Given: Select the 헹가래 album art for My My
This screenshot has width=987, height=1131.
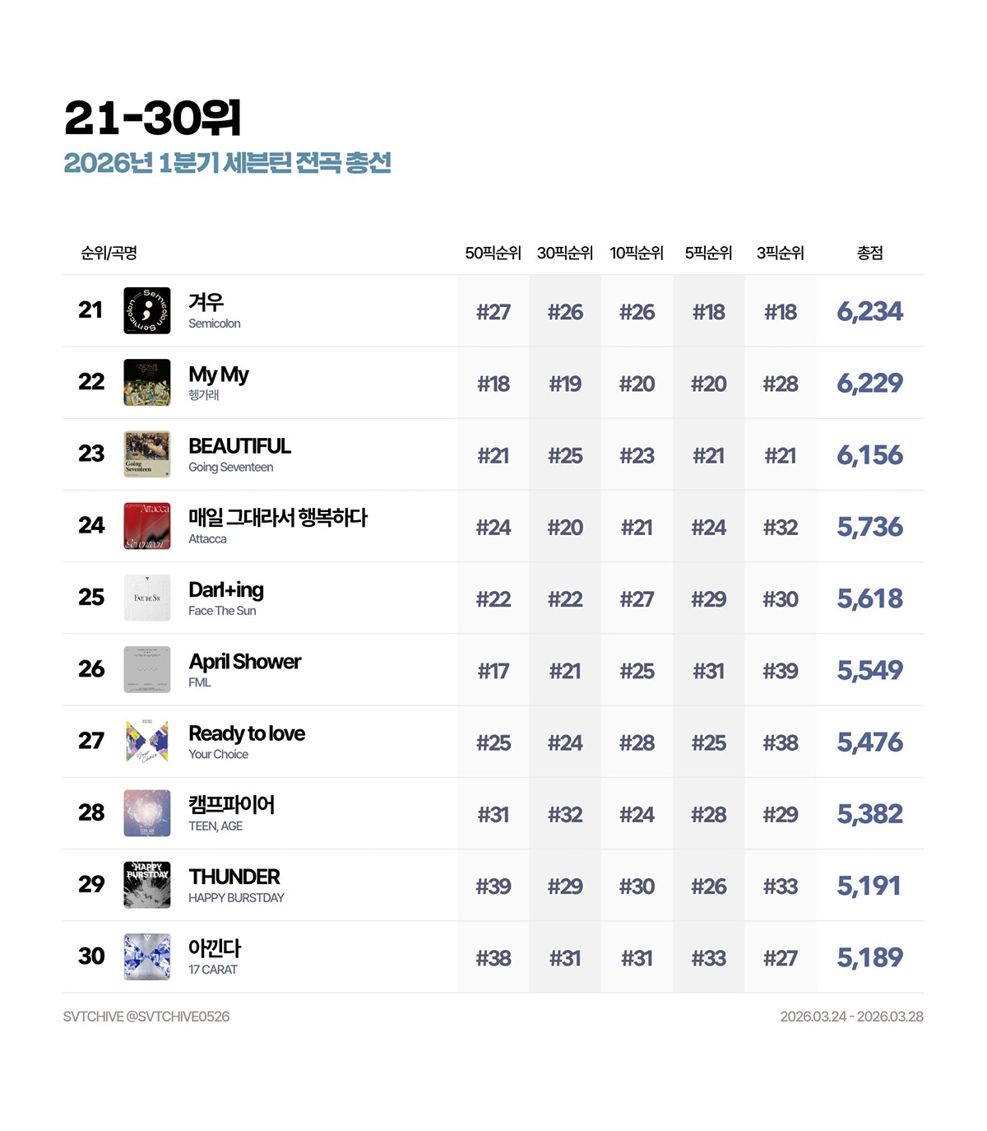Looking at the screenshot, I should (147, 382).
